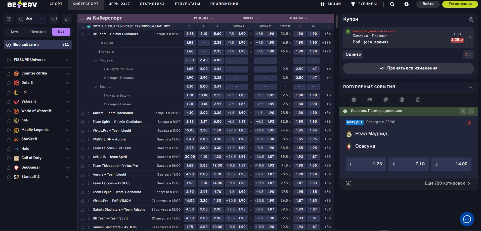Toggle favorite star for FISSURE Universe sidebar

click(x=9, y=60)
